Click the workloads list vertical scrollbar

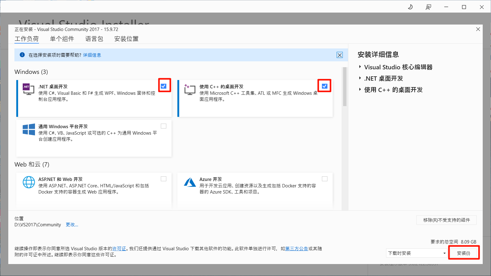pos(345,87)
